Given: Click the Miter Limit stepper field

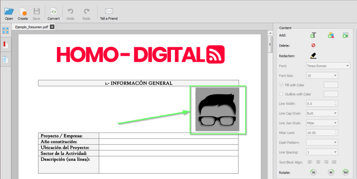Looking at the screenshot, I should pyautogui.click(x=322, y=133).
